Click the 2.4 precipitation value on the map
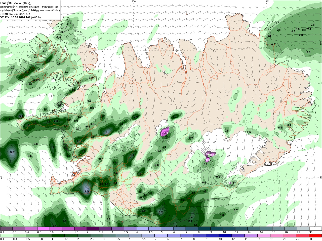Screen dimensions: 322x241 pyautogui.click(x=132, y=155)
